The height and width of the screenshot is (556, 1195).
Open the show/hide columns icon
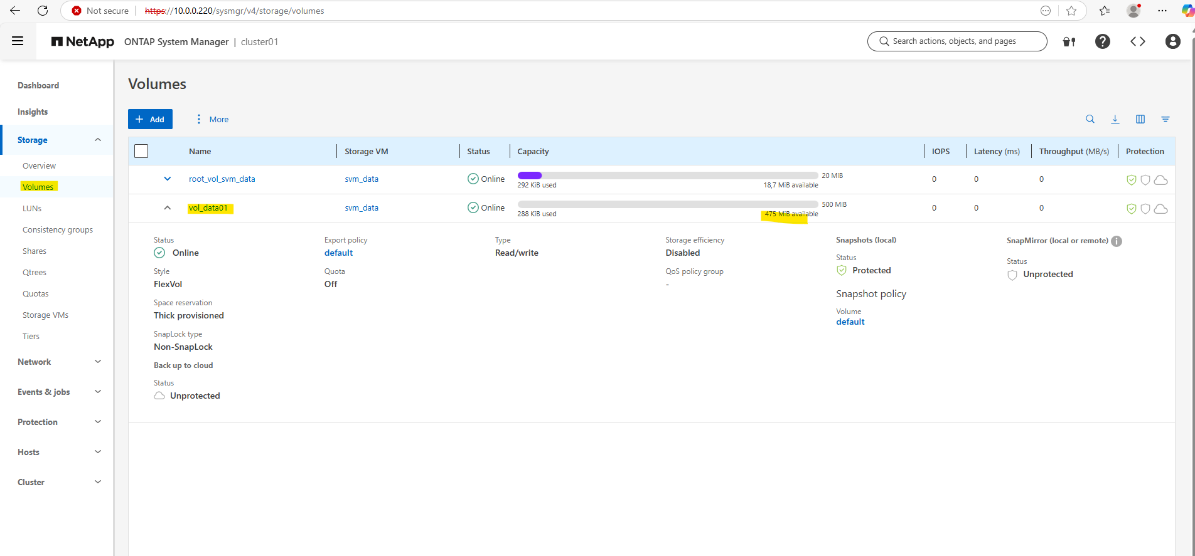pos(1140,119)
